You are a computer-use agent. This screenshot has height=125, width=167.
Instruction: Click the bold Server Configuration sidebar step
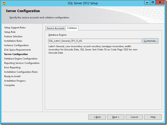(x=16, y=54)
